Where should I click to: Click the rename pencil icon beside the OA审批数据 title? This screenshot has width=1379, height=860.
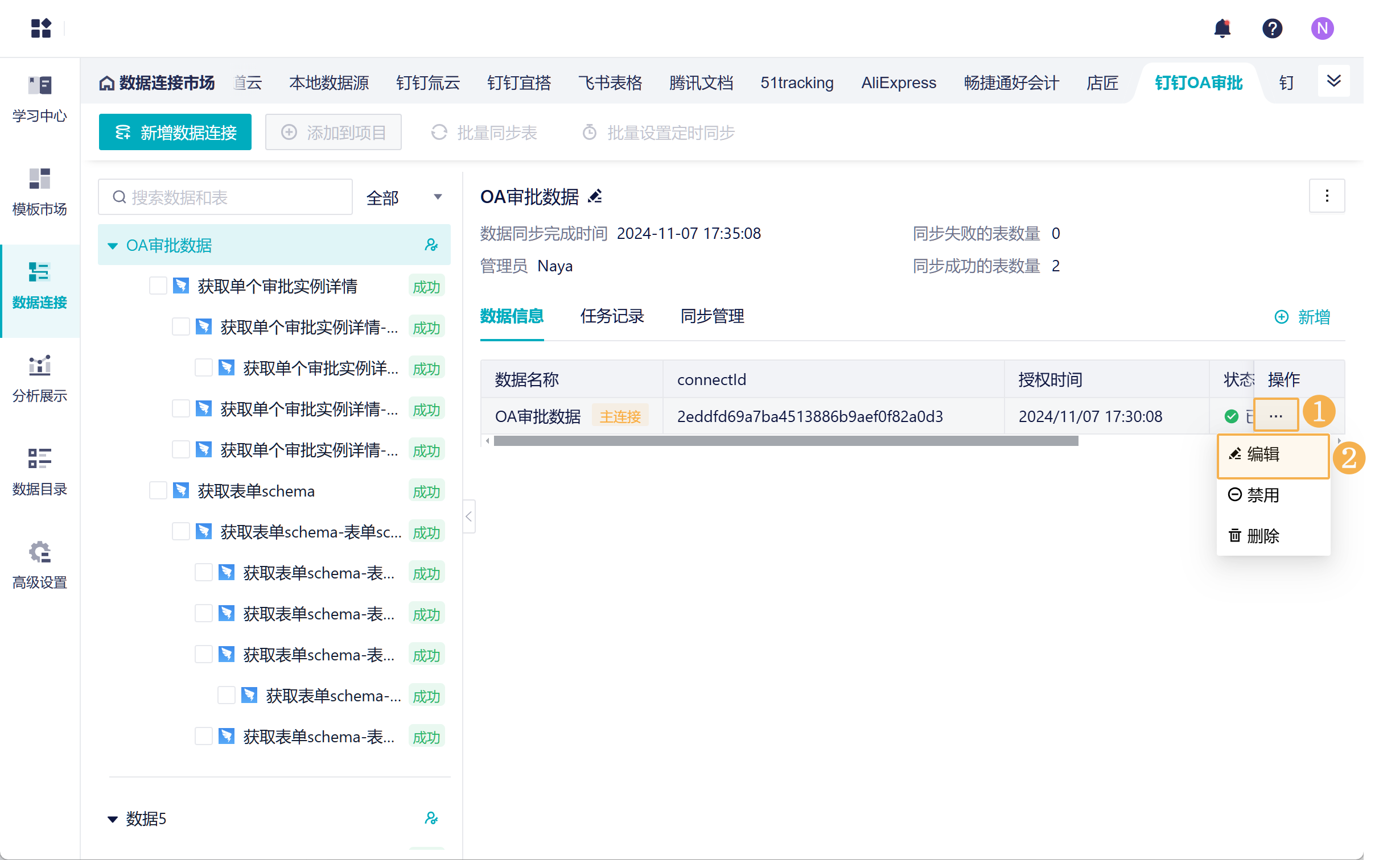pos(595,197)
